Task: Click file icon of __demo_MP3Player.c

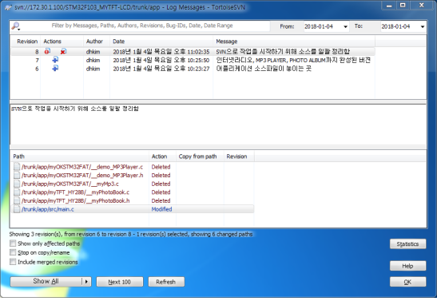Action: 17,167
